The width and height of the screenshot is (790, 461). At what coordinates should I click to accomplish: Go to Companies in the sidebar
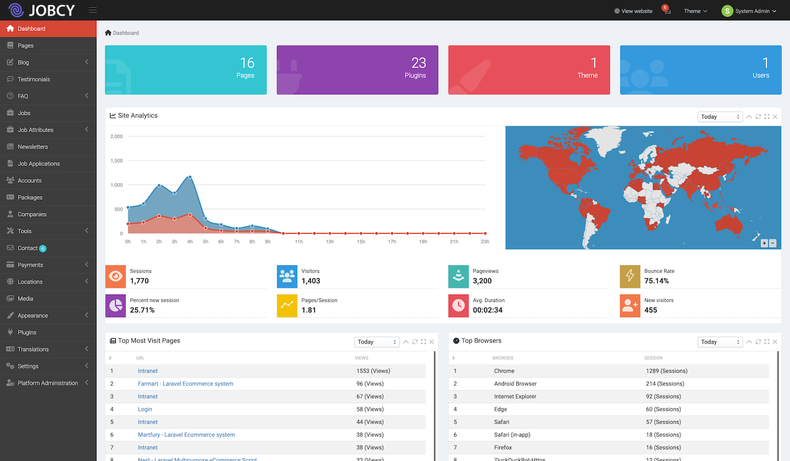[32, 214]
